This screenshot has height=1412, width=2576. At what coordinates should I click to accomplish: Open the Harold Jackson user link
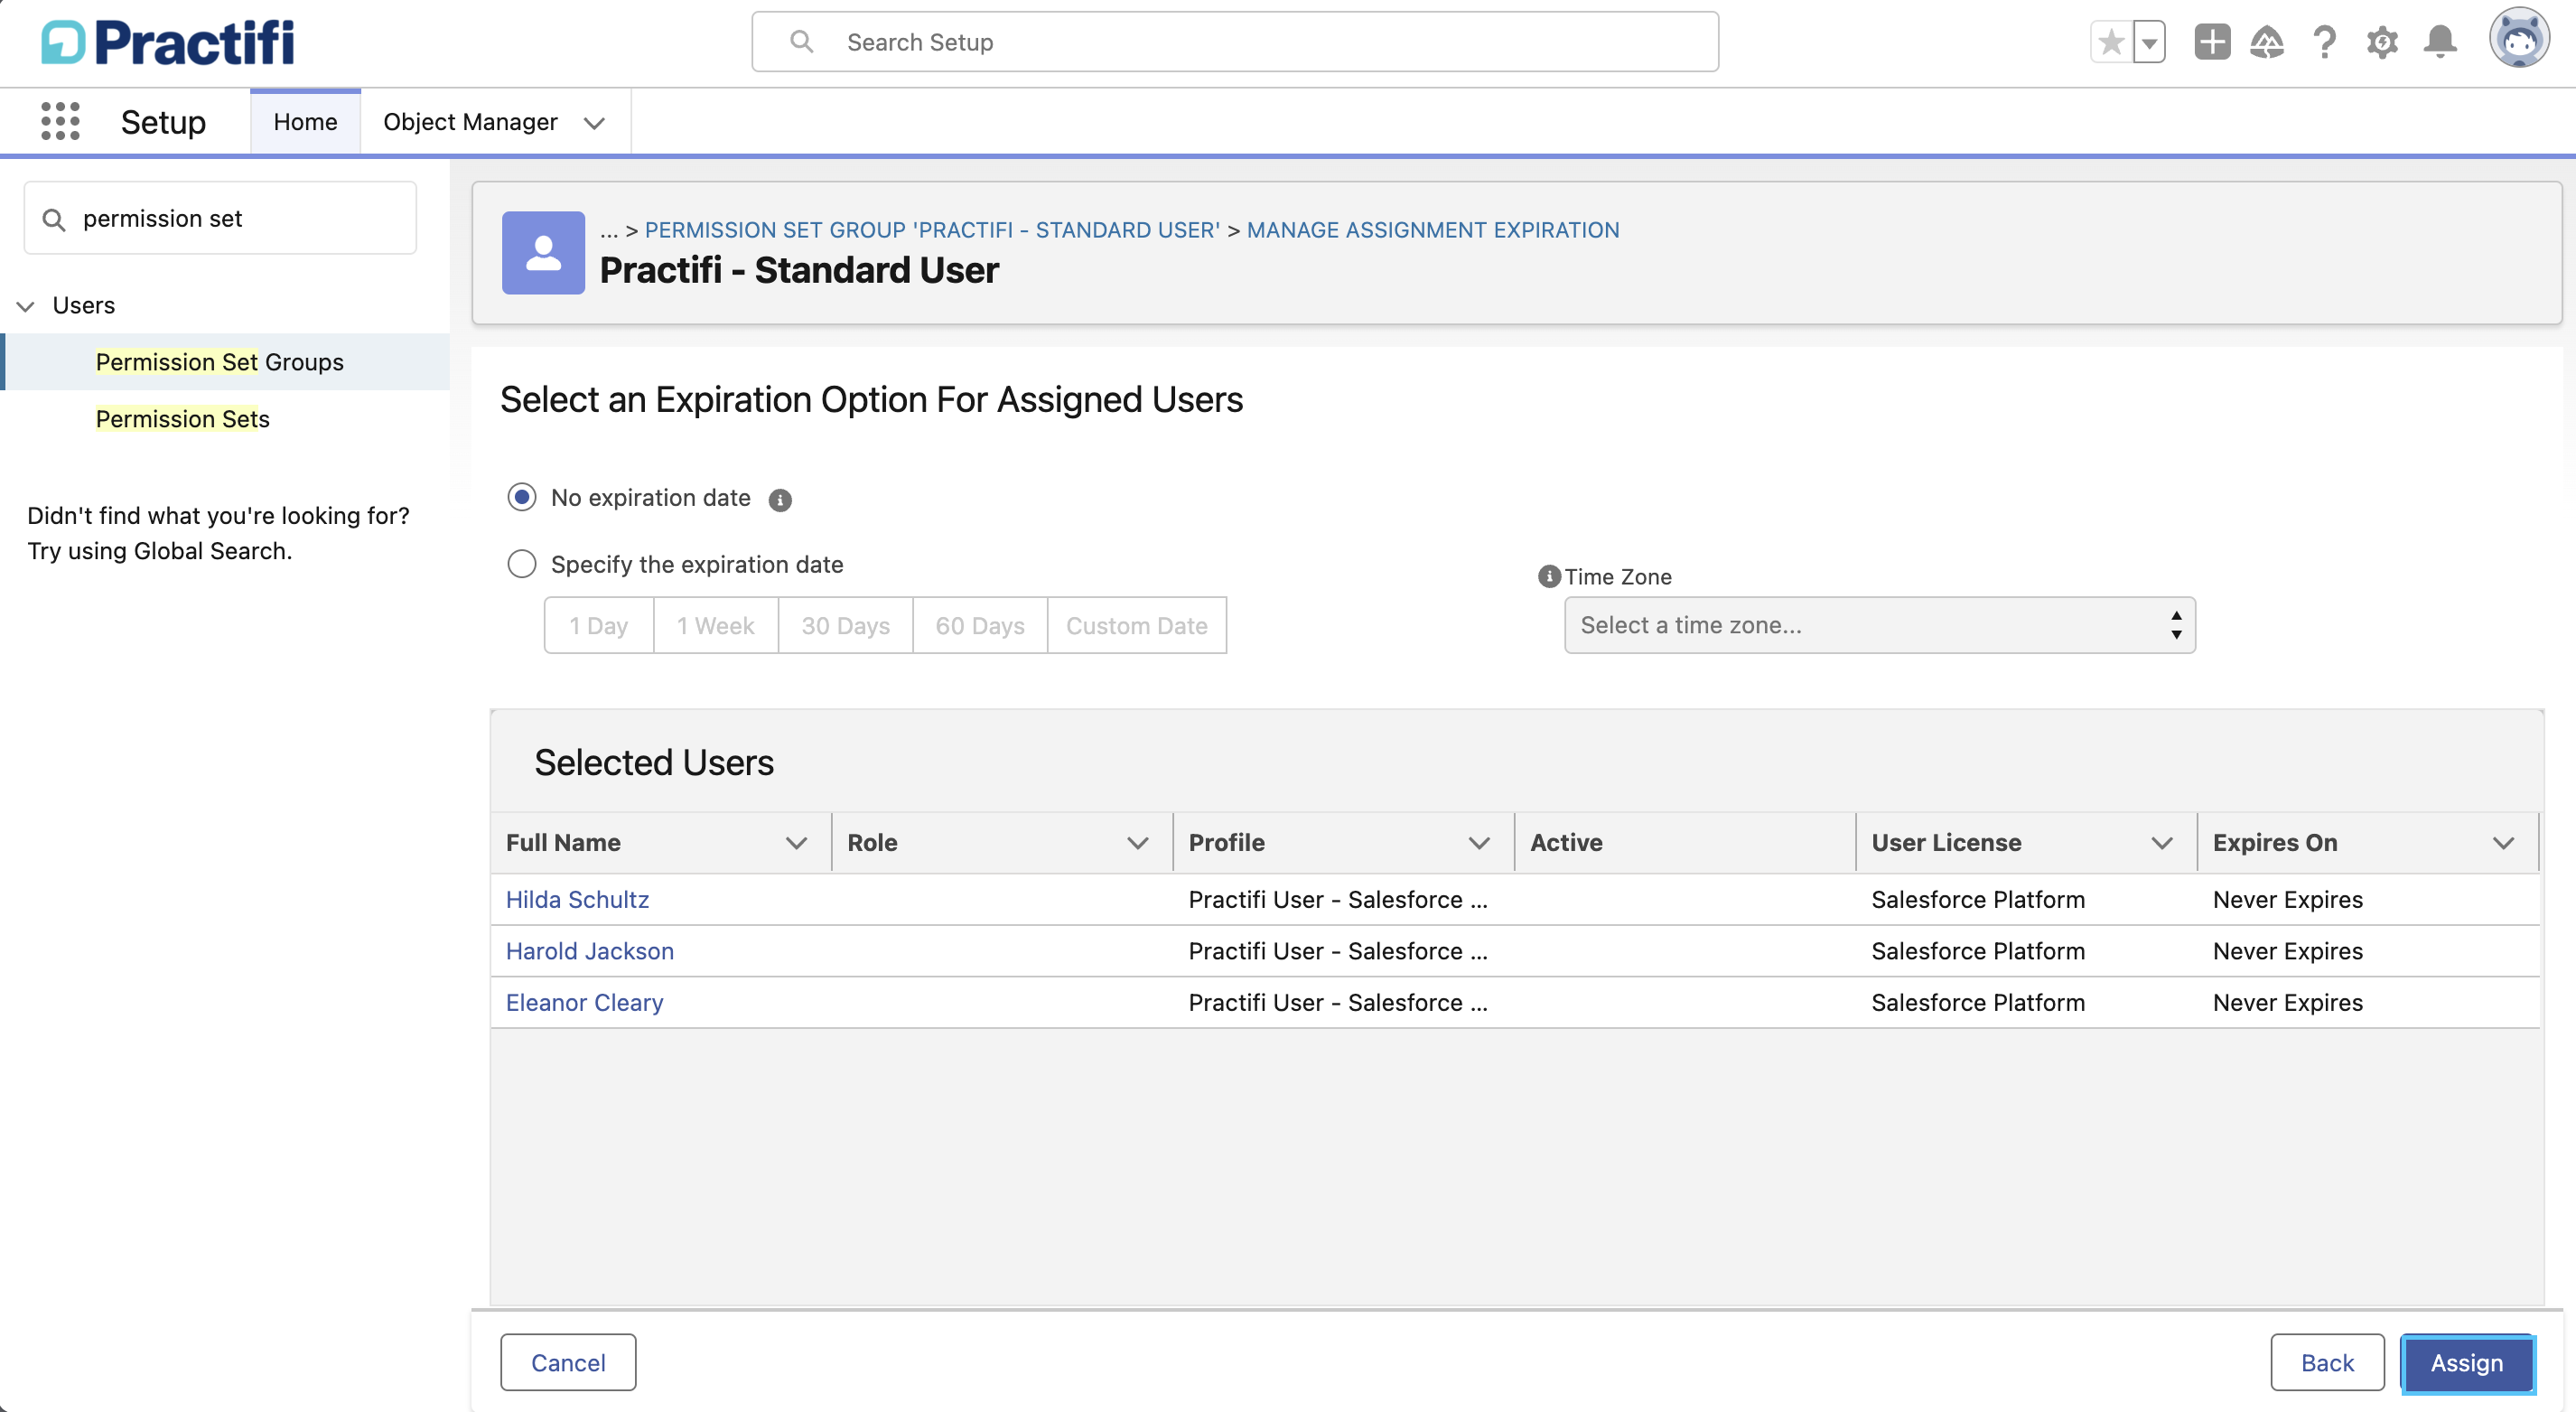(590, 951)
